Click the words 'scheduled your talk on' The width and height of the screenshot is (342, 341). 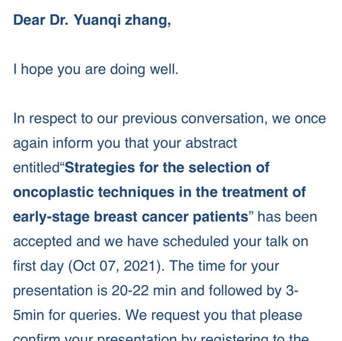click(x=235, y=241)
